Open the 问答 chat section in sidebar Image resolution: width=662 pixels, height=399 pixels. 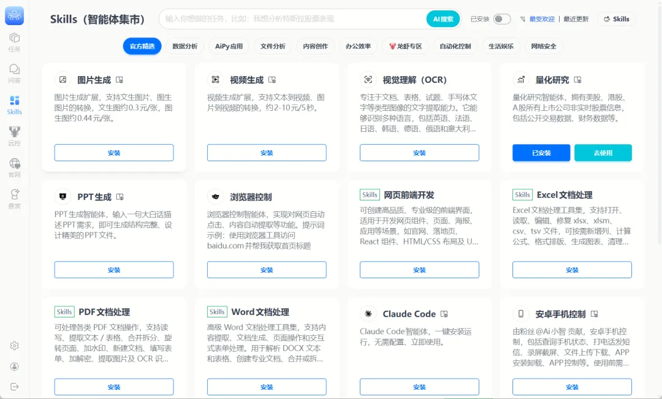click(x=14, y=74)
